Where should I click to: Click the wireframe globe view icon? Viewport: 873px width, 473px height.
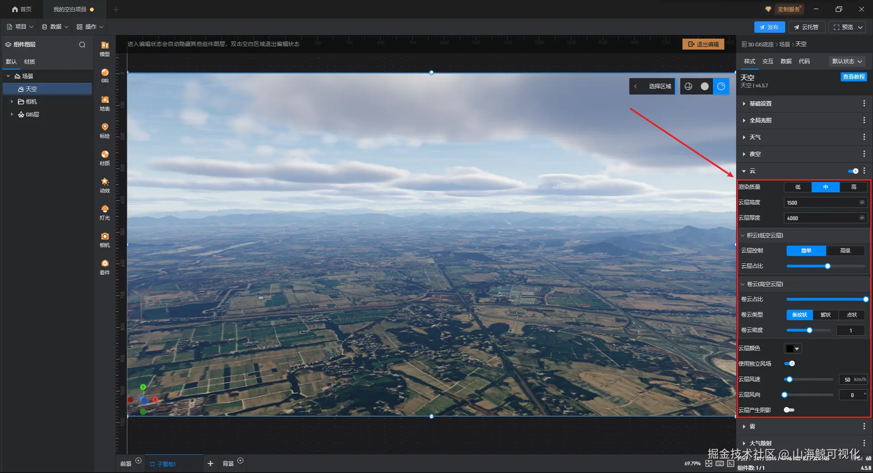[688, 86]
